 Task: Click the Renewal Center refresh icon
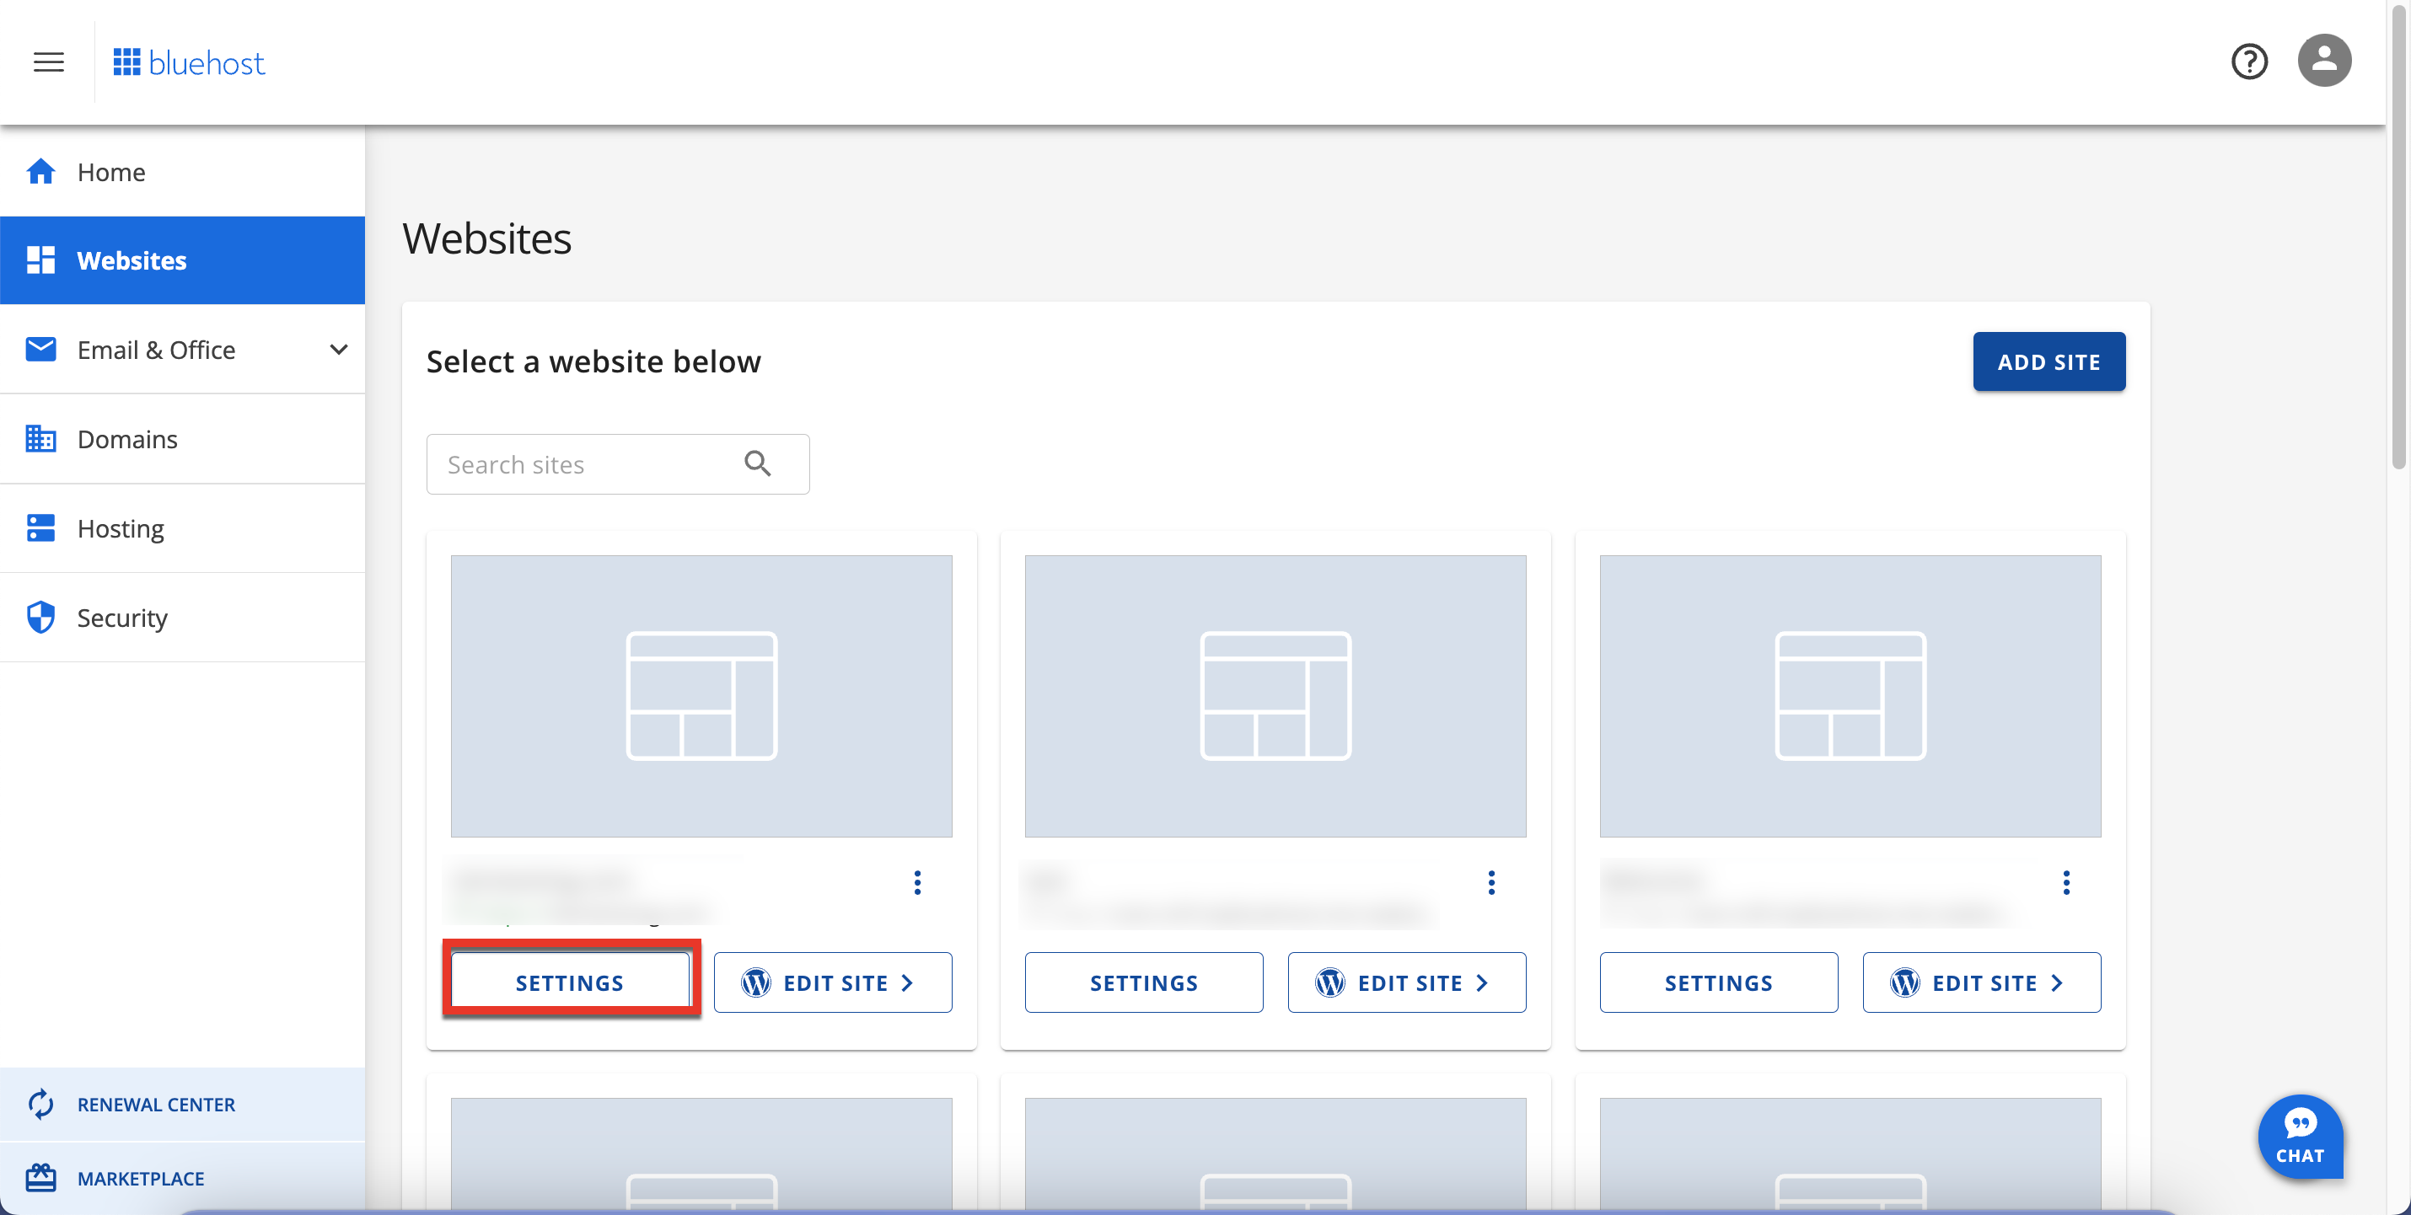[40, 1105]
